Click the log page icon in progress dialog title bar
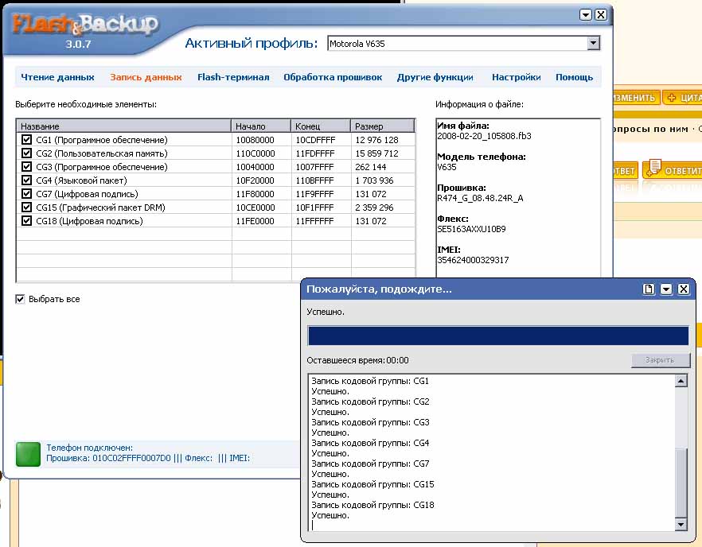This screenshot has width=702, height=547. [x=648, y=289]
